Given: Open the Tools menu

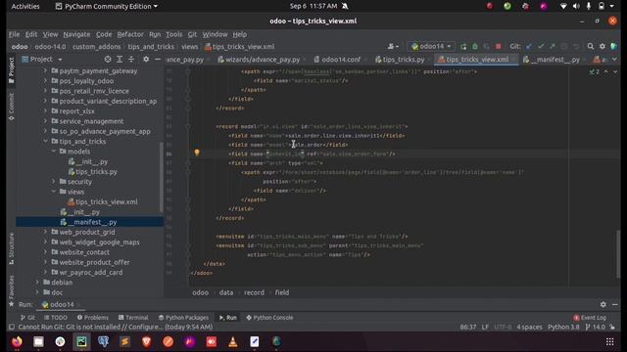Looking at the screenshot, I should click(174, 34).
